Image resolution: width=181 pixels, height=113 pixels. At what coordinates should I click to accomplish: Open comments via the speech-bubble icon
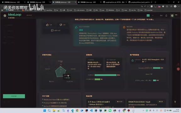(x=52, y=30)
